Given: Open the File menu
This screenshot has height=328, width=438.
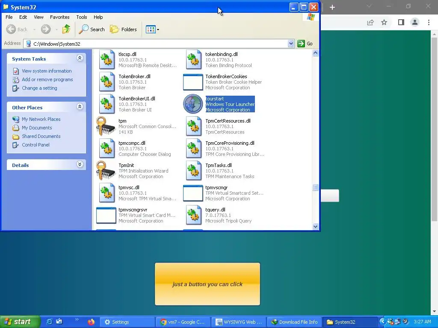Looking at the screenshot, I should pos(9,17).
